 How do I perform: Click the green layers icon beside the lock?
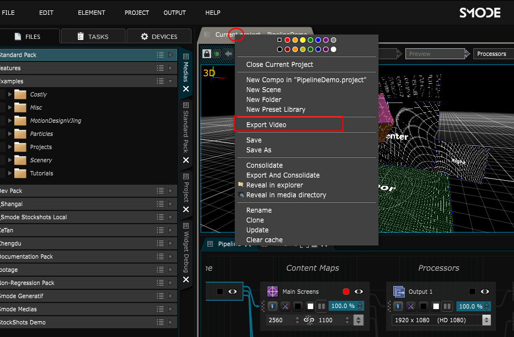coord(217,53)
